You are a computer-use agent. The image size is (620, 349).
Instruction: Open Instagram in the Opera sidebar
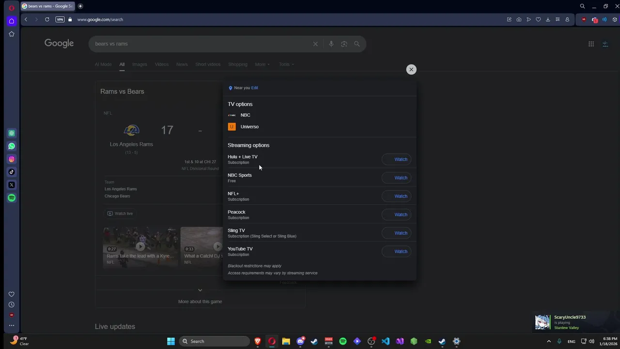pyautogui.click(x=12, y=159)
